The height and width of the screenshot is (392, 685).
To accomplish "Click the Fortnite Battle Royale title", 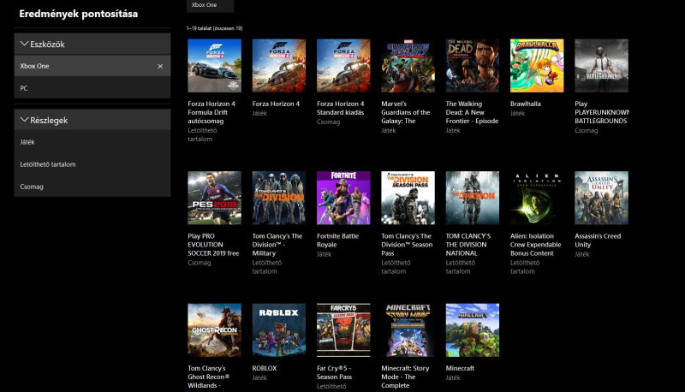I will coord(337,241).
